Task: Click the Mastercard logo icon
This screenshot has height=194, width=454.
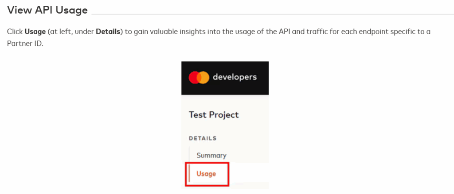Action: pyautogui.click(x=199, y=77)
